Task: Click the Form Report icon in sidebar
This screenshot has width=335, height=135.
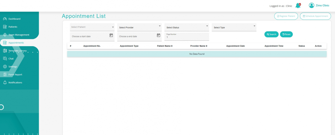Action: pos(5,75)
